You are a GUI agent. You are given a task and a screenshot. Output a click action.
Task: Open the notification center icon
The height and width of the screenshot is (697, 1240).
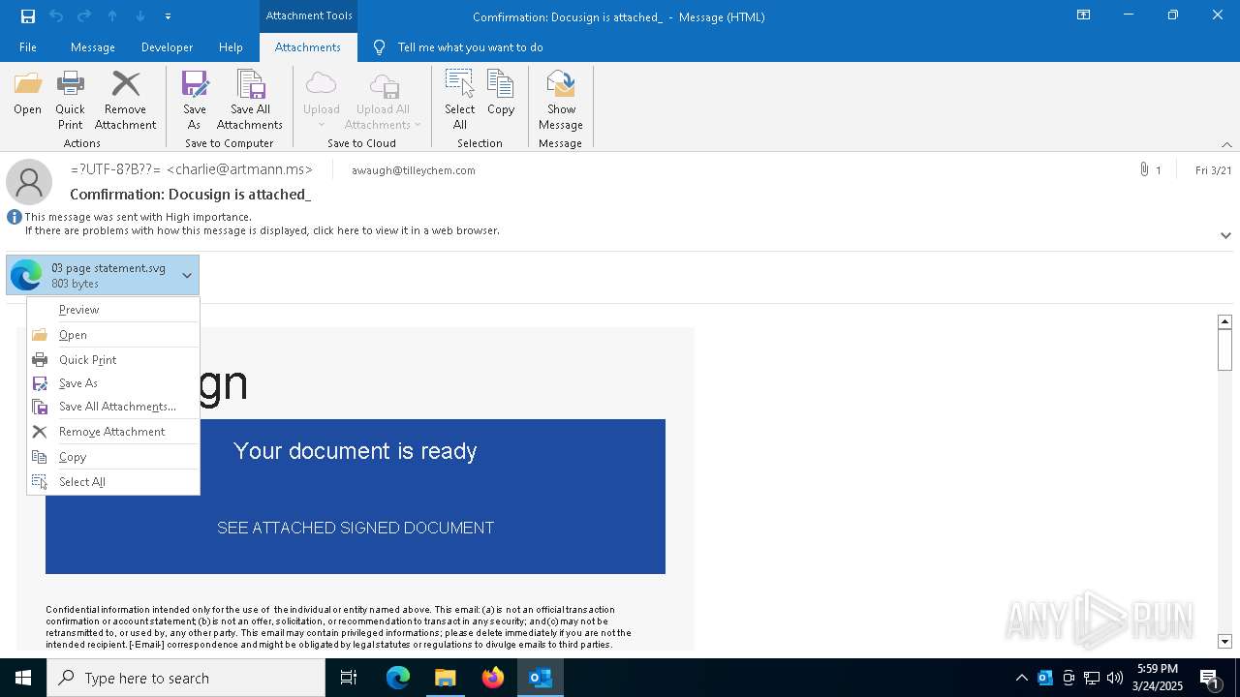(x=1209, y=678)
